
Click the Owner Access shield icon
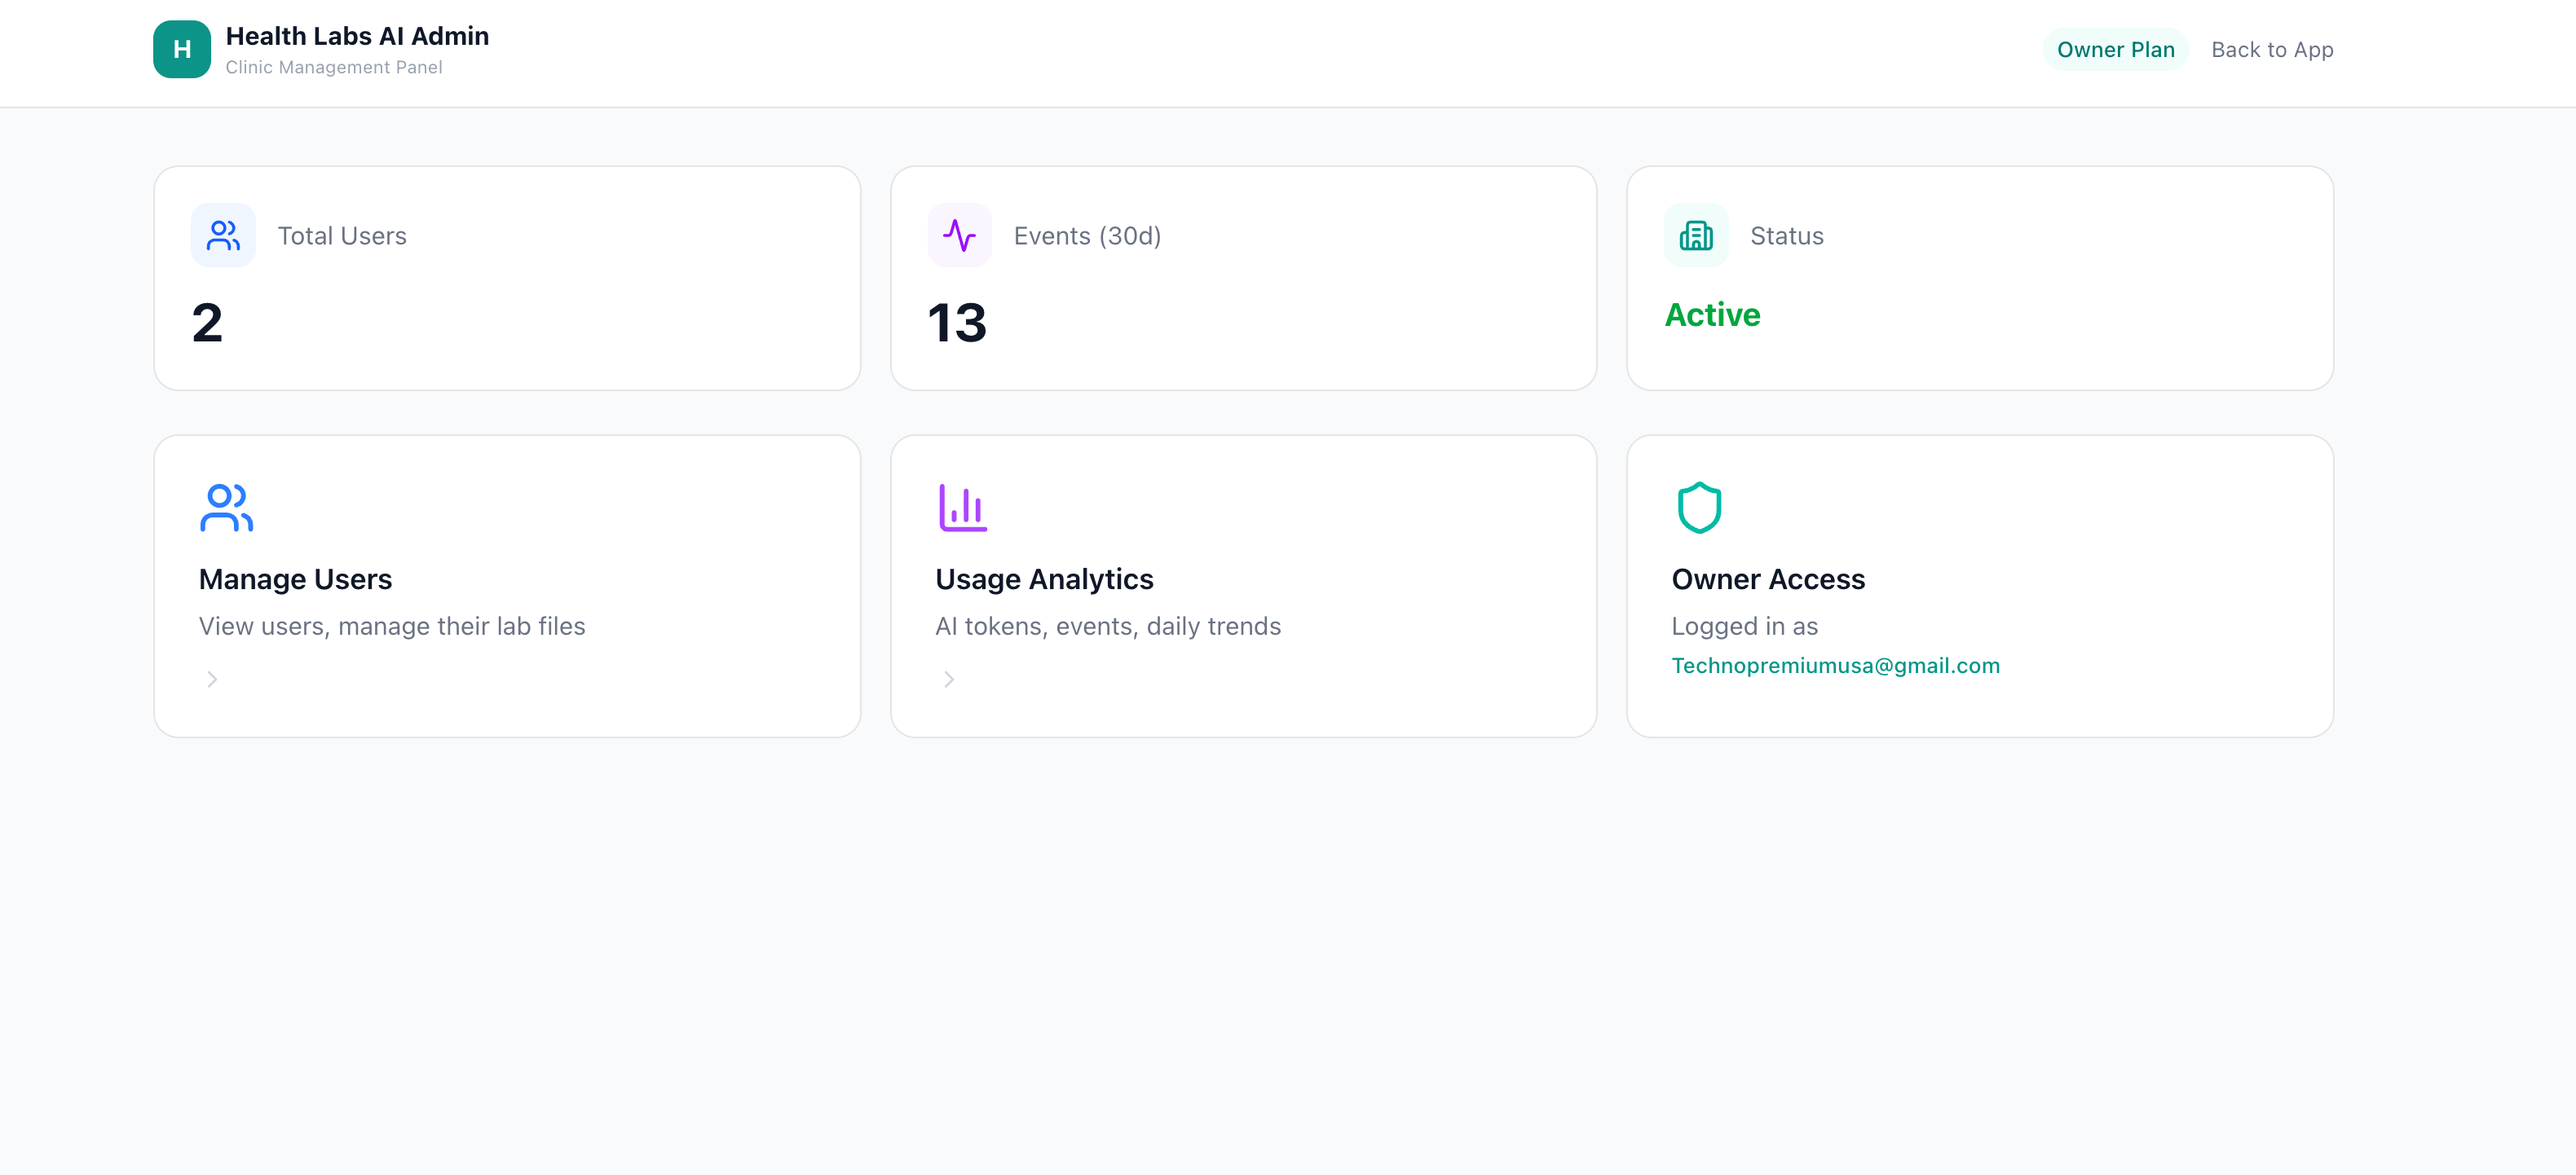pos(1697,507)
